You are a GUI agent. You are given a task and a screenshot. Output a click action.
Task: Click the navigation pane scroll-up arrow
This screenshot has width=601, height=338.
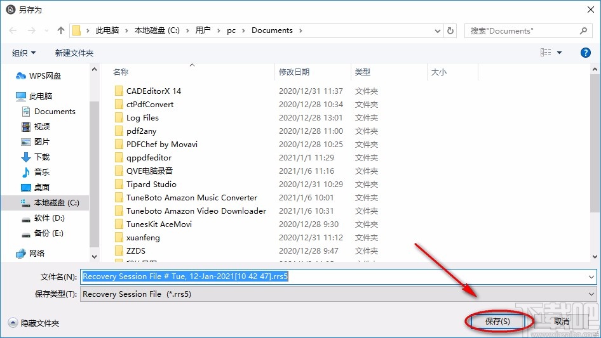tap(94, 70)
